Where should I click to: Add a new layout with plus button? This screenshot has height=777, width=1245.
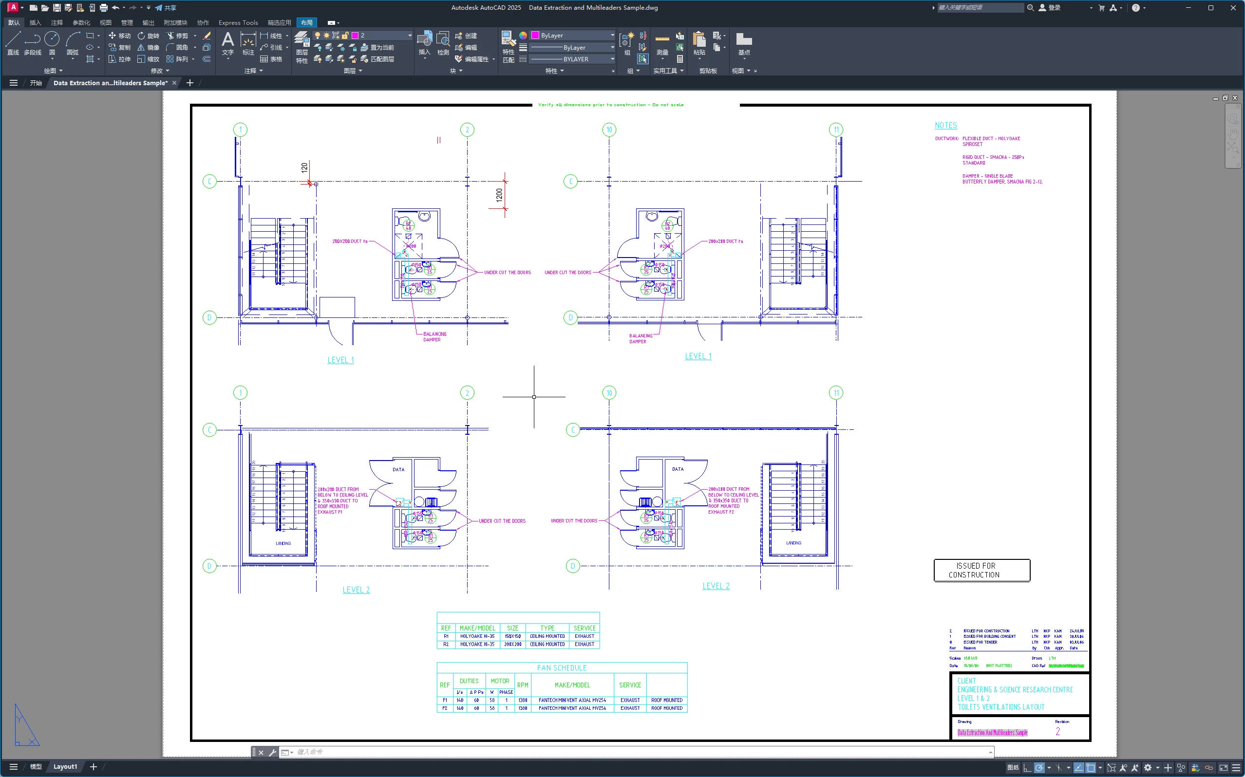point(93,767)
